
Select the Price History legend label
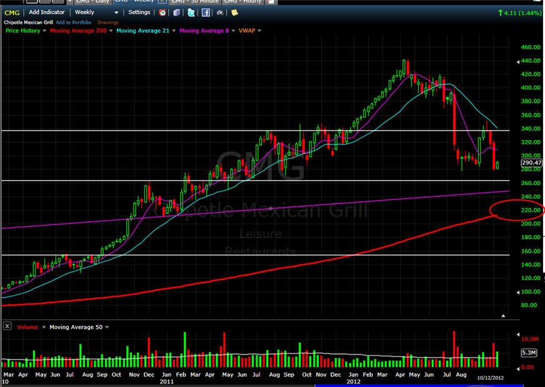(x=23, y=31)
